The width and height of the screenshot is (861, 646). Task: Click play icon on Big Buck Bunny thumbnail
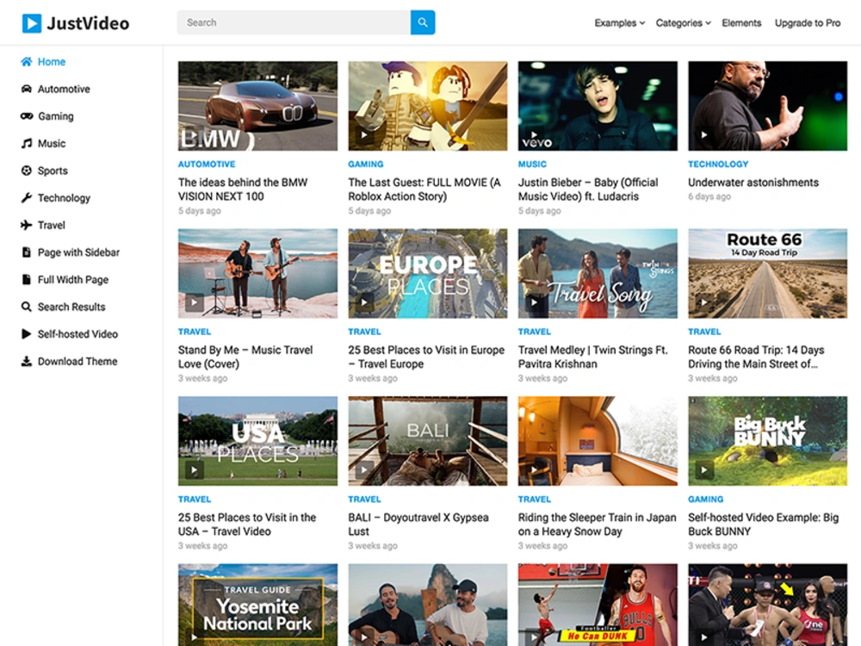(x=704, y=469)
